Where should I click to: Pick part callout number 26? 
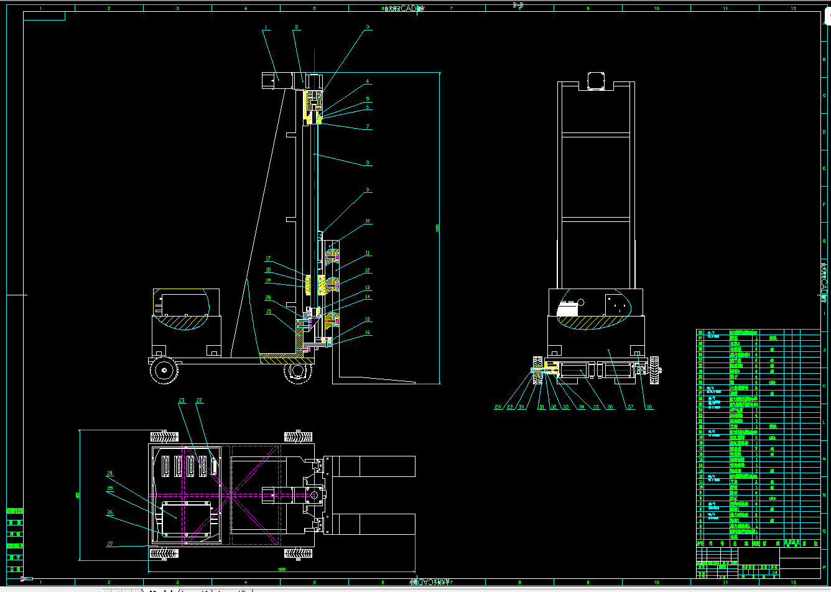(110, 512)
